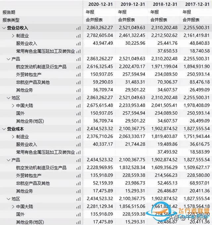This screenshot has height=225, width=212.
Task: Click the 报表类型 row label
Action: [11, 20]
